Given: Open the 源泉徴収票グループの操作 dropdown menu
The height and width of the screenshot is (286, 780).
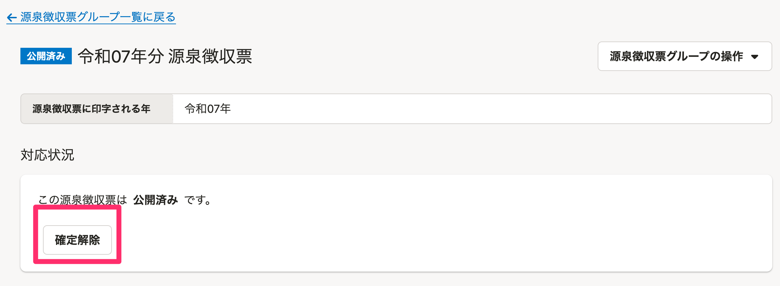Looking at the screenshot, I should click(x=676, y=56).
